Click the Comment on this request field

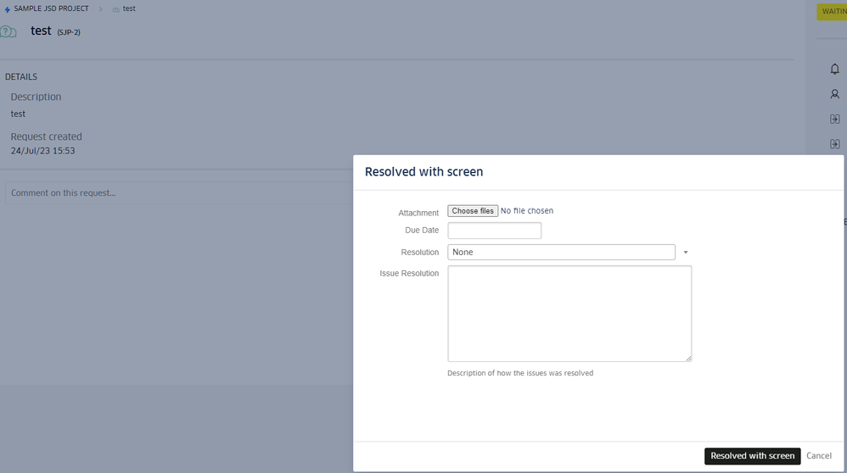(179, 192)
